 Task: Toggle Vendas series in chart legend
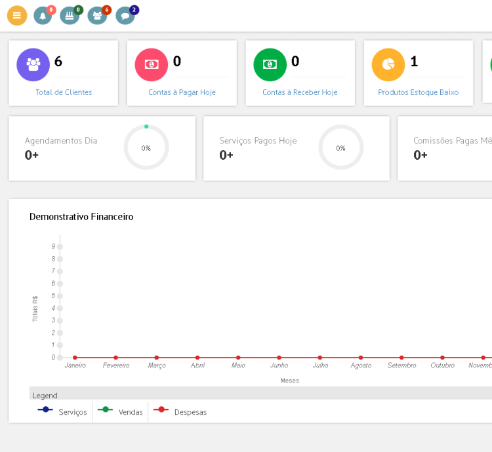[121, 412]
